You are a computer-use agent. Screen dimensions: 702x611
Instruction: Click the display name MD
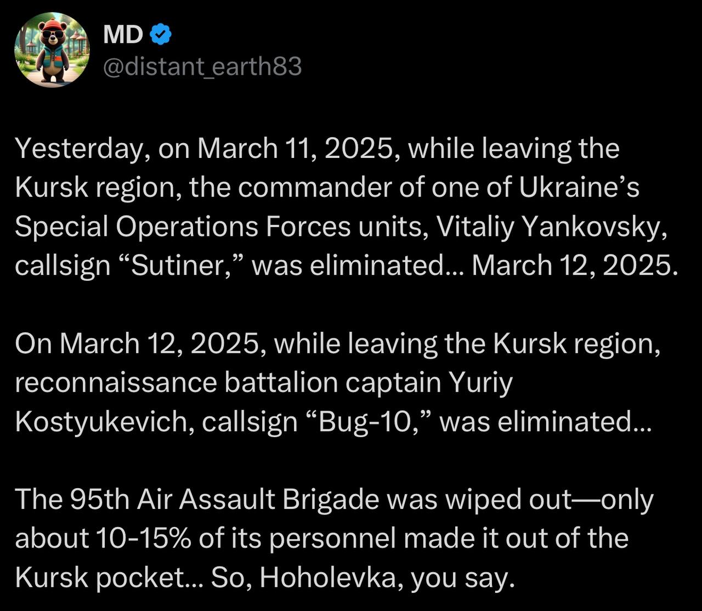(123, 35)
